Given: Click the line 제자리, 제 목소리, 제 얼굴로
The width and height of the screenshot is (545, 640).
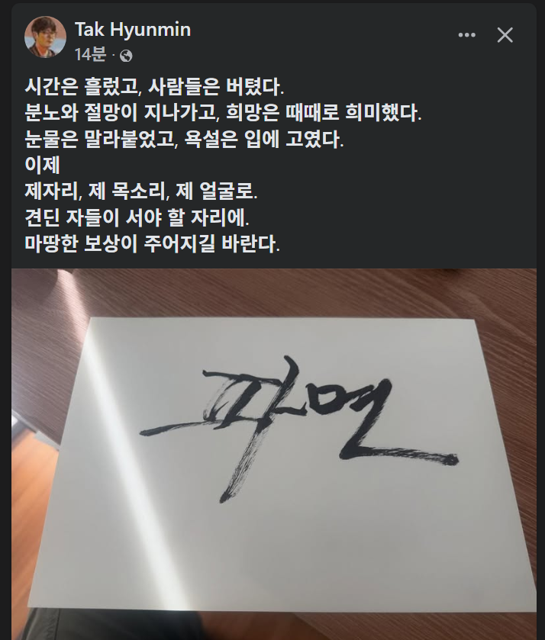Looking at the screenshot, I should coord(141,191).
